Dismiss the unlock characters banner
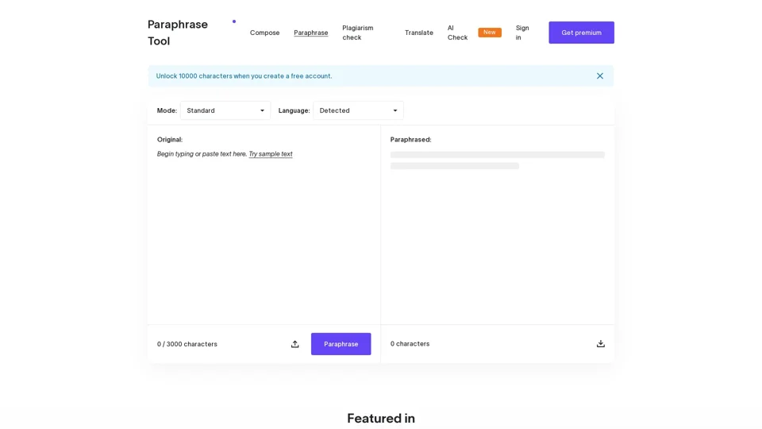Image resolution: width=762 pixels, height=429 pixels. tap(600, 76)
